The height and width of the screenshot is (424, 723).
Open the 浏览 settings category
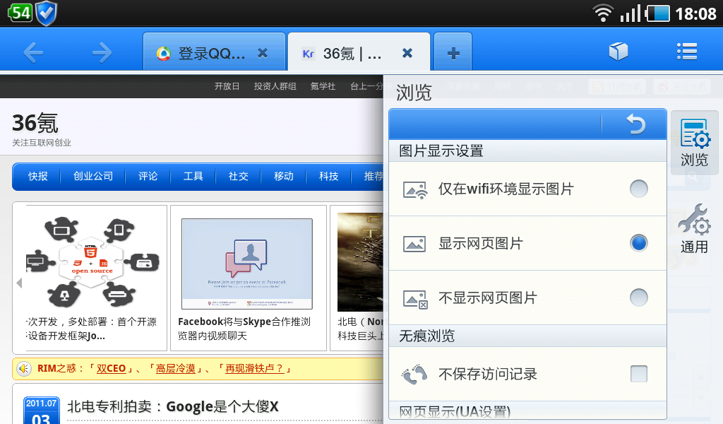click(695, 143)
